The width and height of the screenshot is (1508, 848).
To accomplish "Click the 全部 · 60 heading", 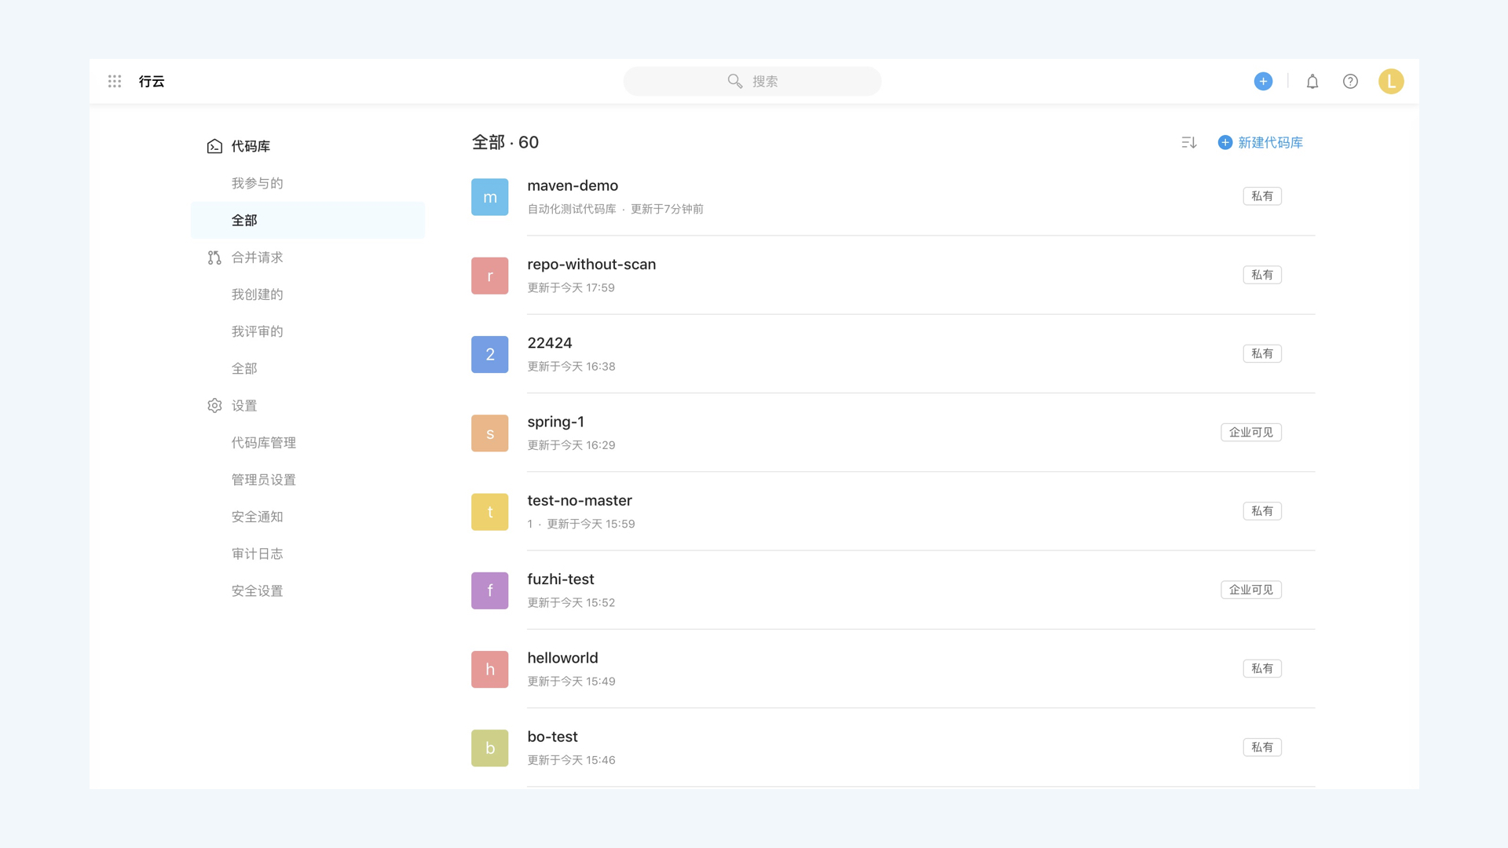I will pos(505,142).
